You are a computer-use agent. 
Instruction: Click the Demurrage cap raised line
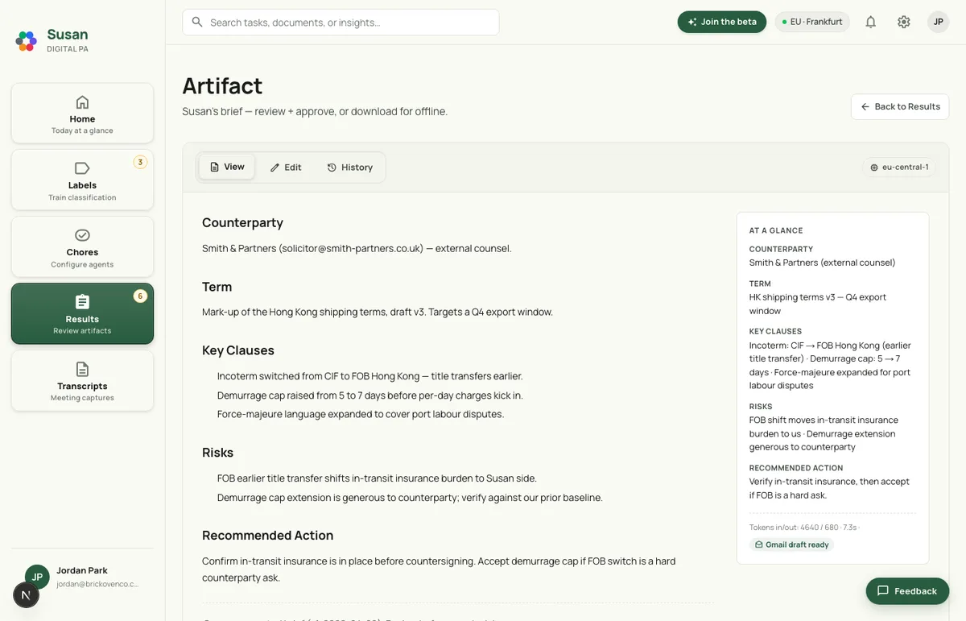(370, 395)
